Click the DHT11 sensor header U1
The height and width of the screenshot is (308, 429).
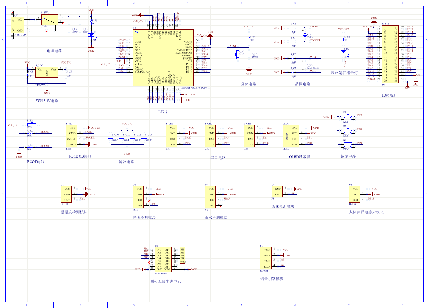[x=66, y=194]
